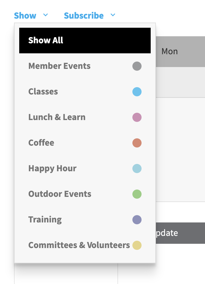Click the purple Training color dot
Viewport: 205px width, 284px height.
pos(137,220)
